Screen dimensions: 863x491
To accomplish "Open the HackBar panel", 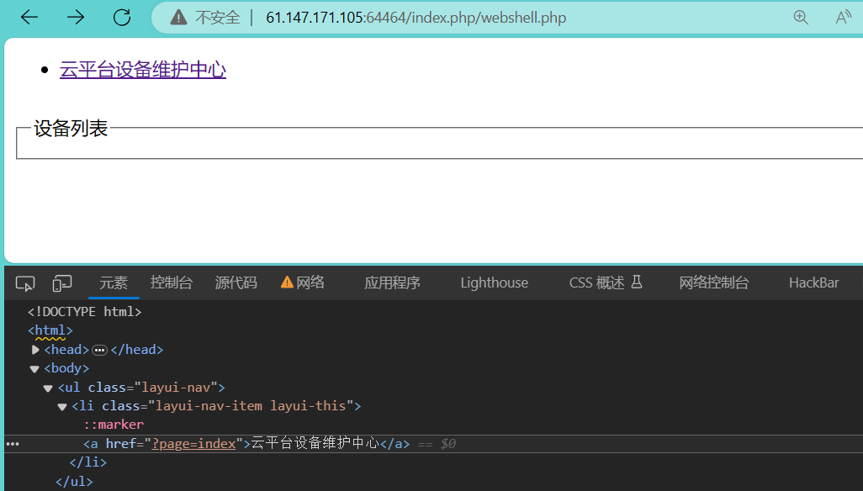I will coord(813,282).
